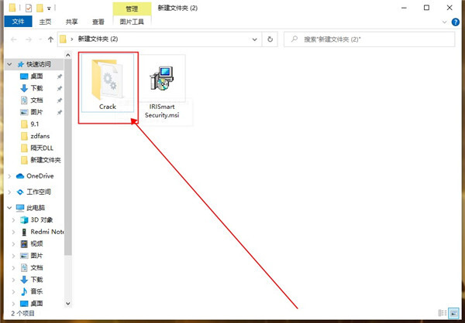Image resolution: width=465 pixels, height=323 pixels.
Task: Select OneDrive in navigation pane
Action: 40,176
